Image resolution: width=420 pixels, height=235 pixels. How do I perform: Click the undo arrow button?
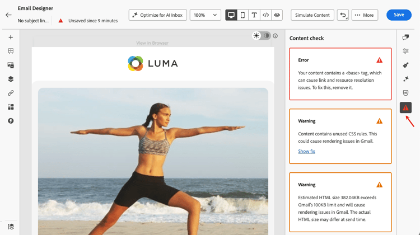click(343, 15)
